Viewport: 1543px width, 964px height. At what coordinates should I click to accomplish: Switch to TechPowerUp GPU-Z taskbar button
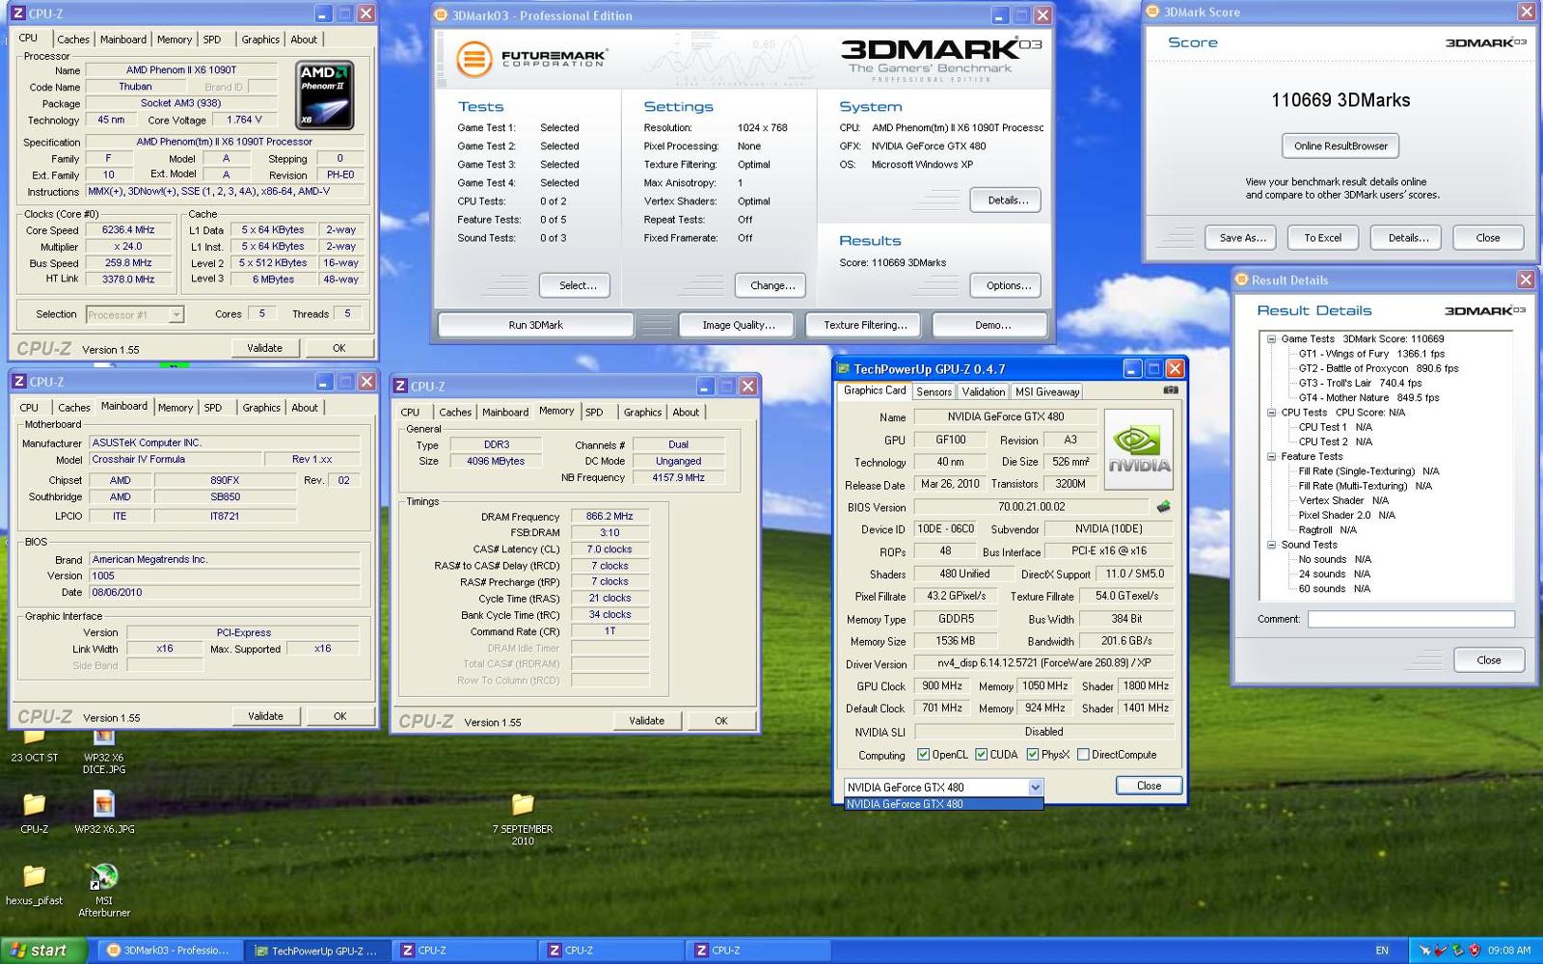pyautogui.click(x=316, y=951)
